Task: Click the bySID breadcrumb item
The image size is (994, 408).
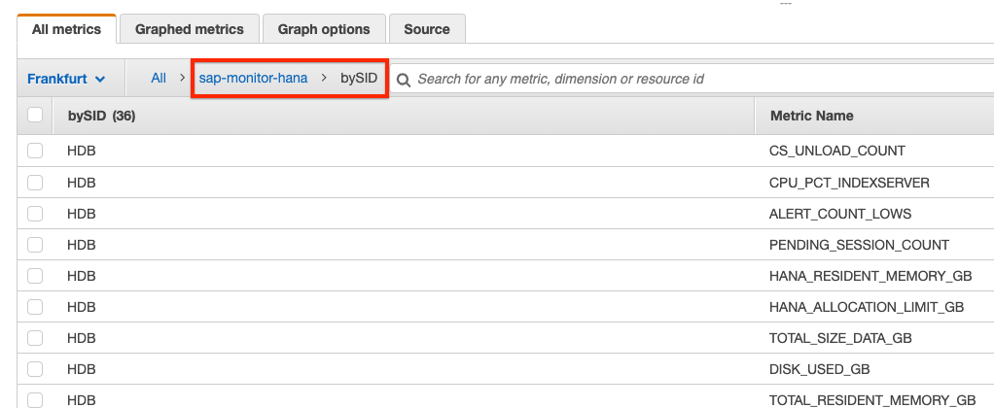Action: [x=358, y=78]
